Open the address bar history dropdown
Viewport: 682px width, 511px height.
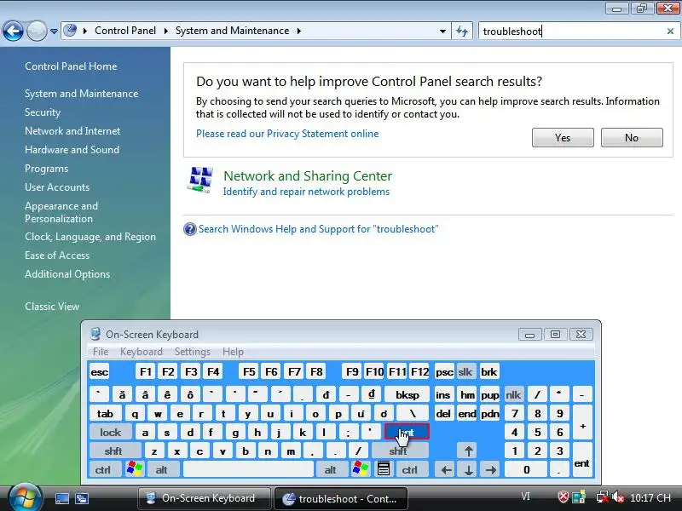click(442, 32)
